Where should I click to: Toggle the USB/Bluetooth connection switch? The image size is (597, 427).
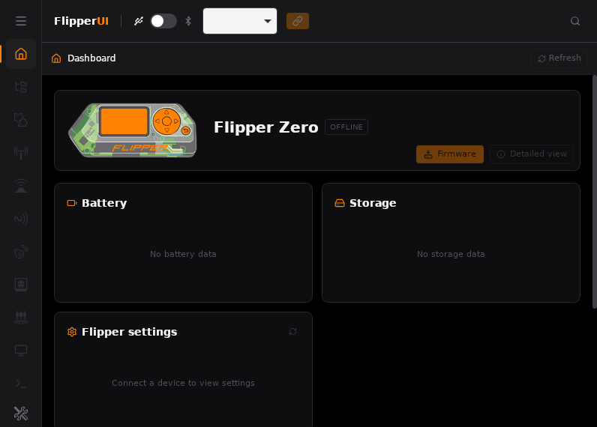(163, 21)
